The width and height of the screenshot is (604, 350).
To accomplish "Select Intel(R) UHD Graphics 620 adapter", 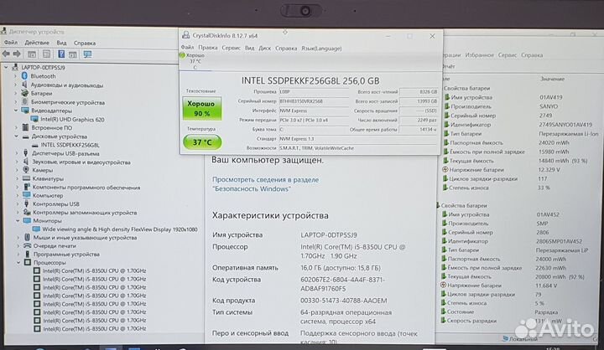I will 72,119.
